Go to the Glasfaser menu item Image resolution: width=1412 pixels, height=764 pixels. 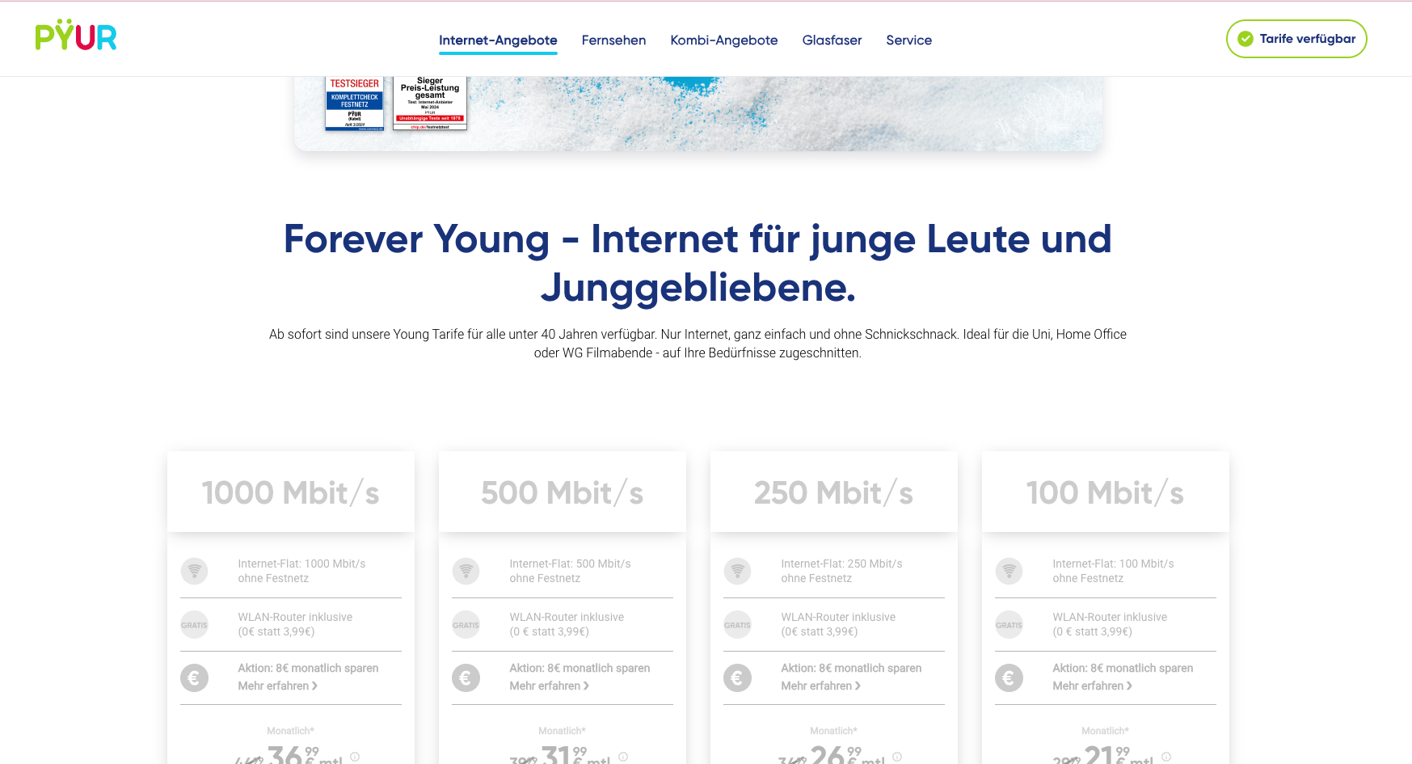pos(832,40)
